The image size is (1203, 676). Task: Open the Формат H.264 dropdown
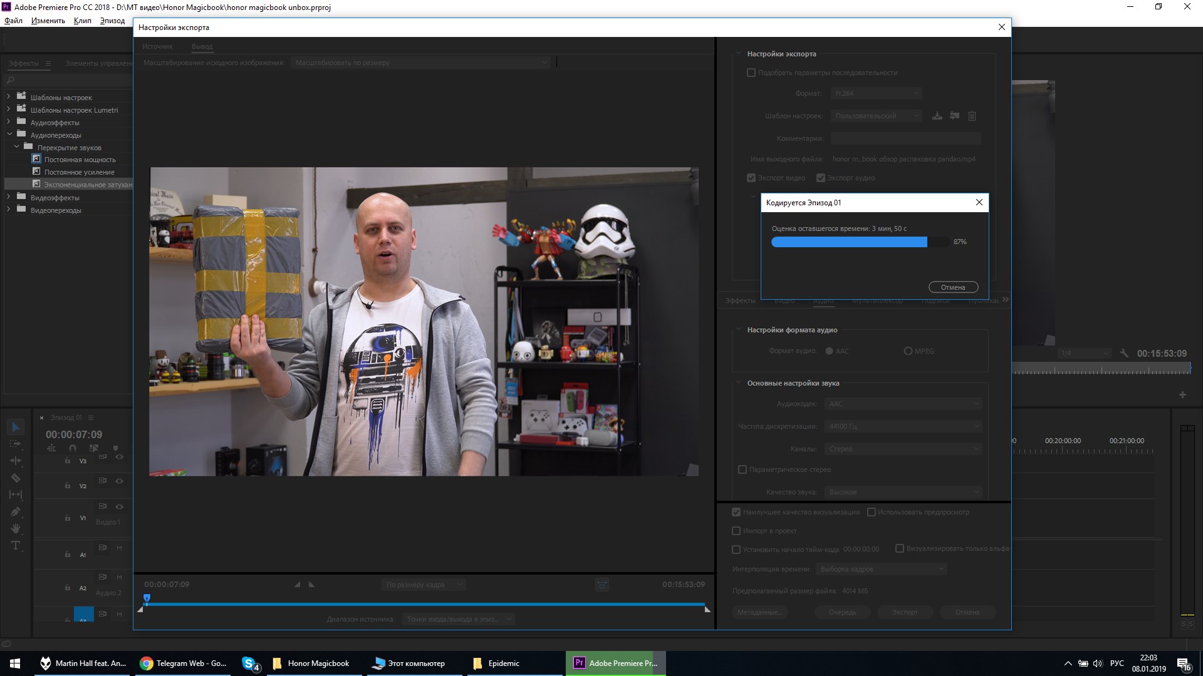pos(876,93)
